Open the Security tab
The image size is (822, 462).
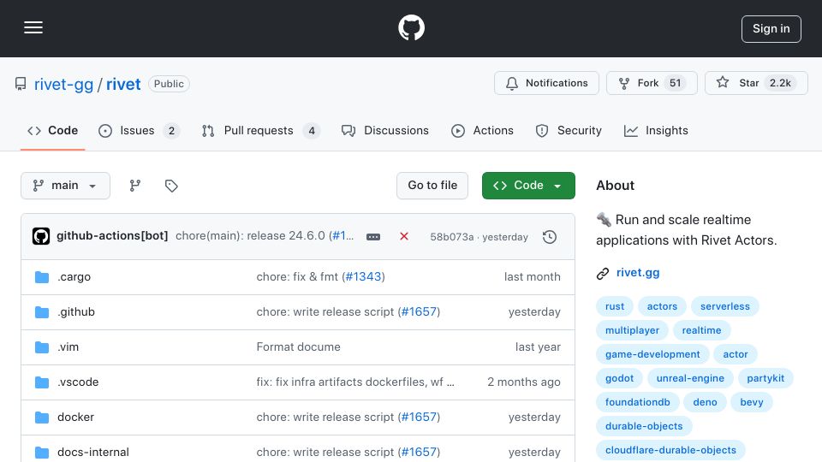click(569, 130)
